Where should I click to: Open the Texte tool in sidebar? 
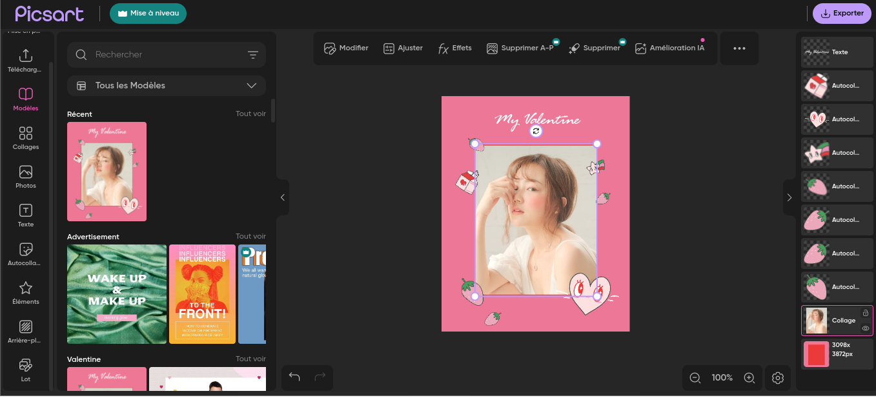26,215
